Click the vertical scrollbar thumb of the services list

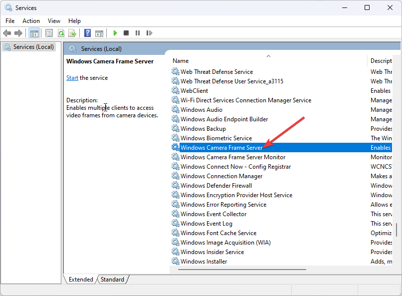pos(397,230)
